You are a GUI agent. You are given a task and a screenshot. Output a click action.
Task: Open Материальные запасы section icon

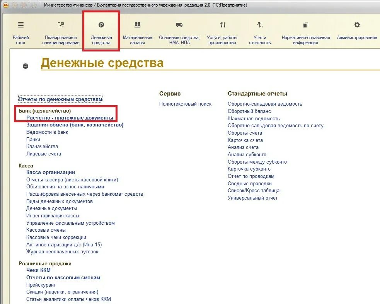click(x=137, y=25)
